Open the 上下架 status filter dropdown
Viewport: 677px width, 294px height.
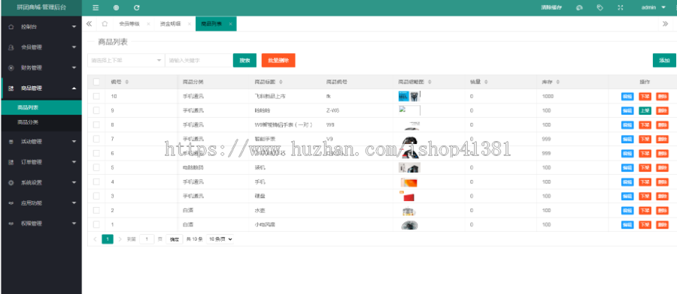tap(126, 60)
